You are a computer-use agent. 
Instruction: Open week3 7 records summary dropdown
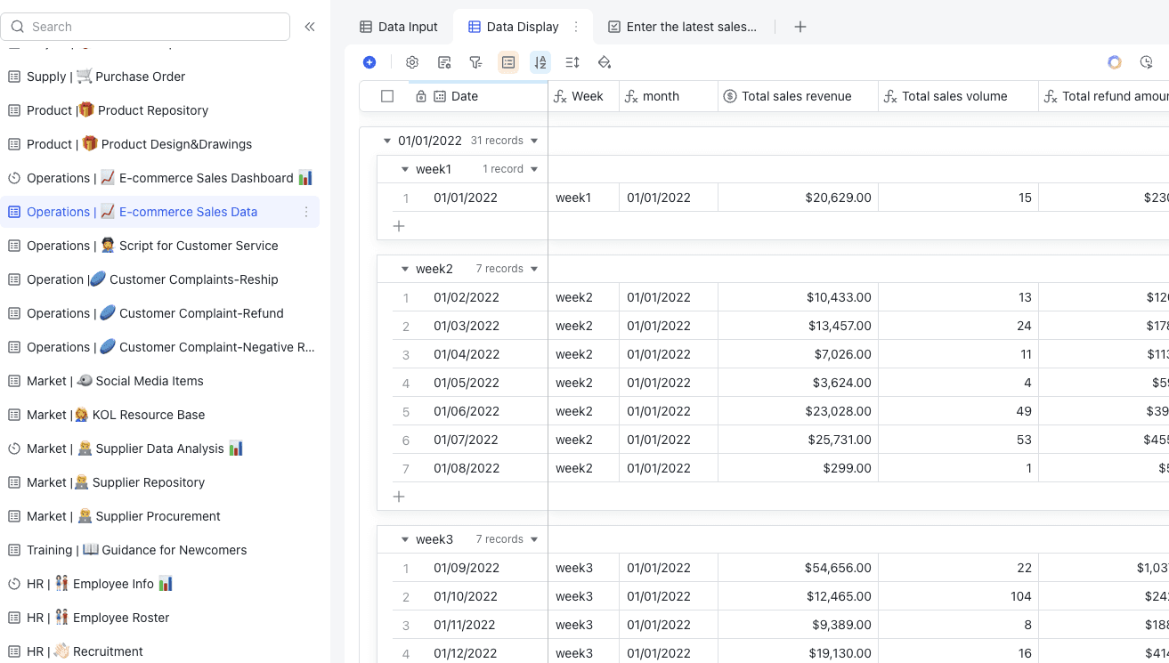click(534, 539)
